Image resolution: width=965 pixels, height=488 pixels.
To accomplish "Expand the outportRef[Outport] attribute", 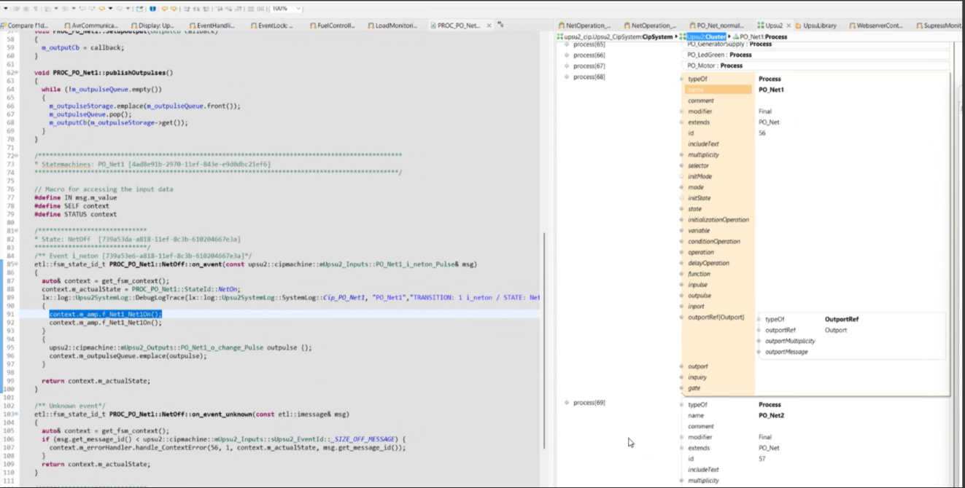I will click(x=683, y=318).
